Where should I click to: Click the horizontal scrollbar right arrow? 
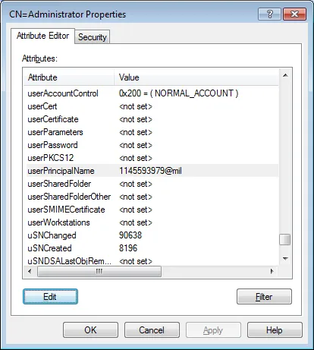[272, 272]
